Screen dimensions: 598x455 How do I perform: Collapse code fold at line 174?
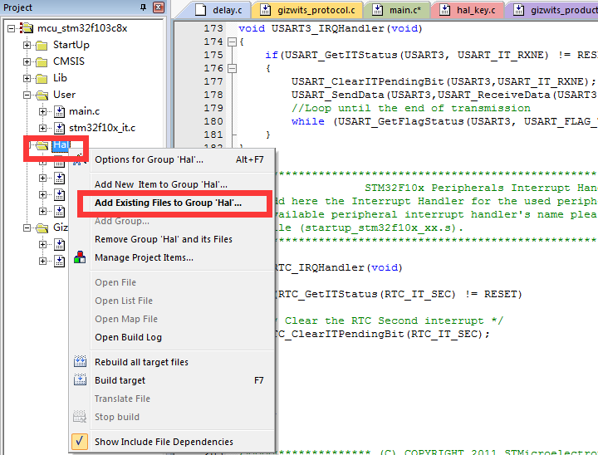click(x=232, y=42)
